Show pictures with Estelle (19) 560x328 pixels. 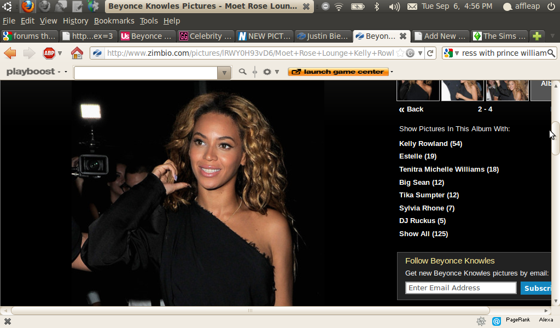pyautogui.click(x=418, y=156)
